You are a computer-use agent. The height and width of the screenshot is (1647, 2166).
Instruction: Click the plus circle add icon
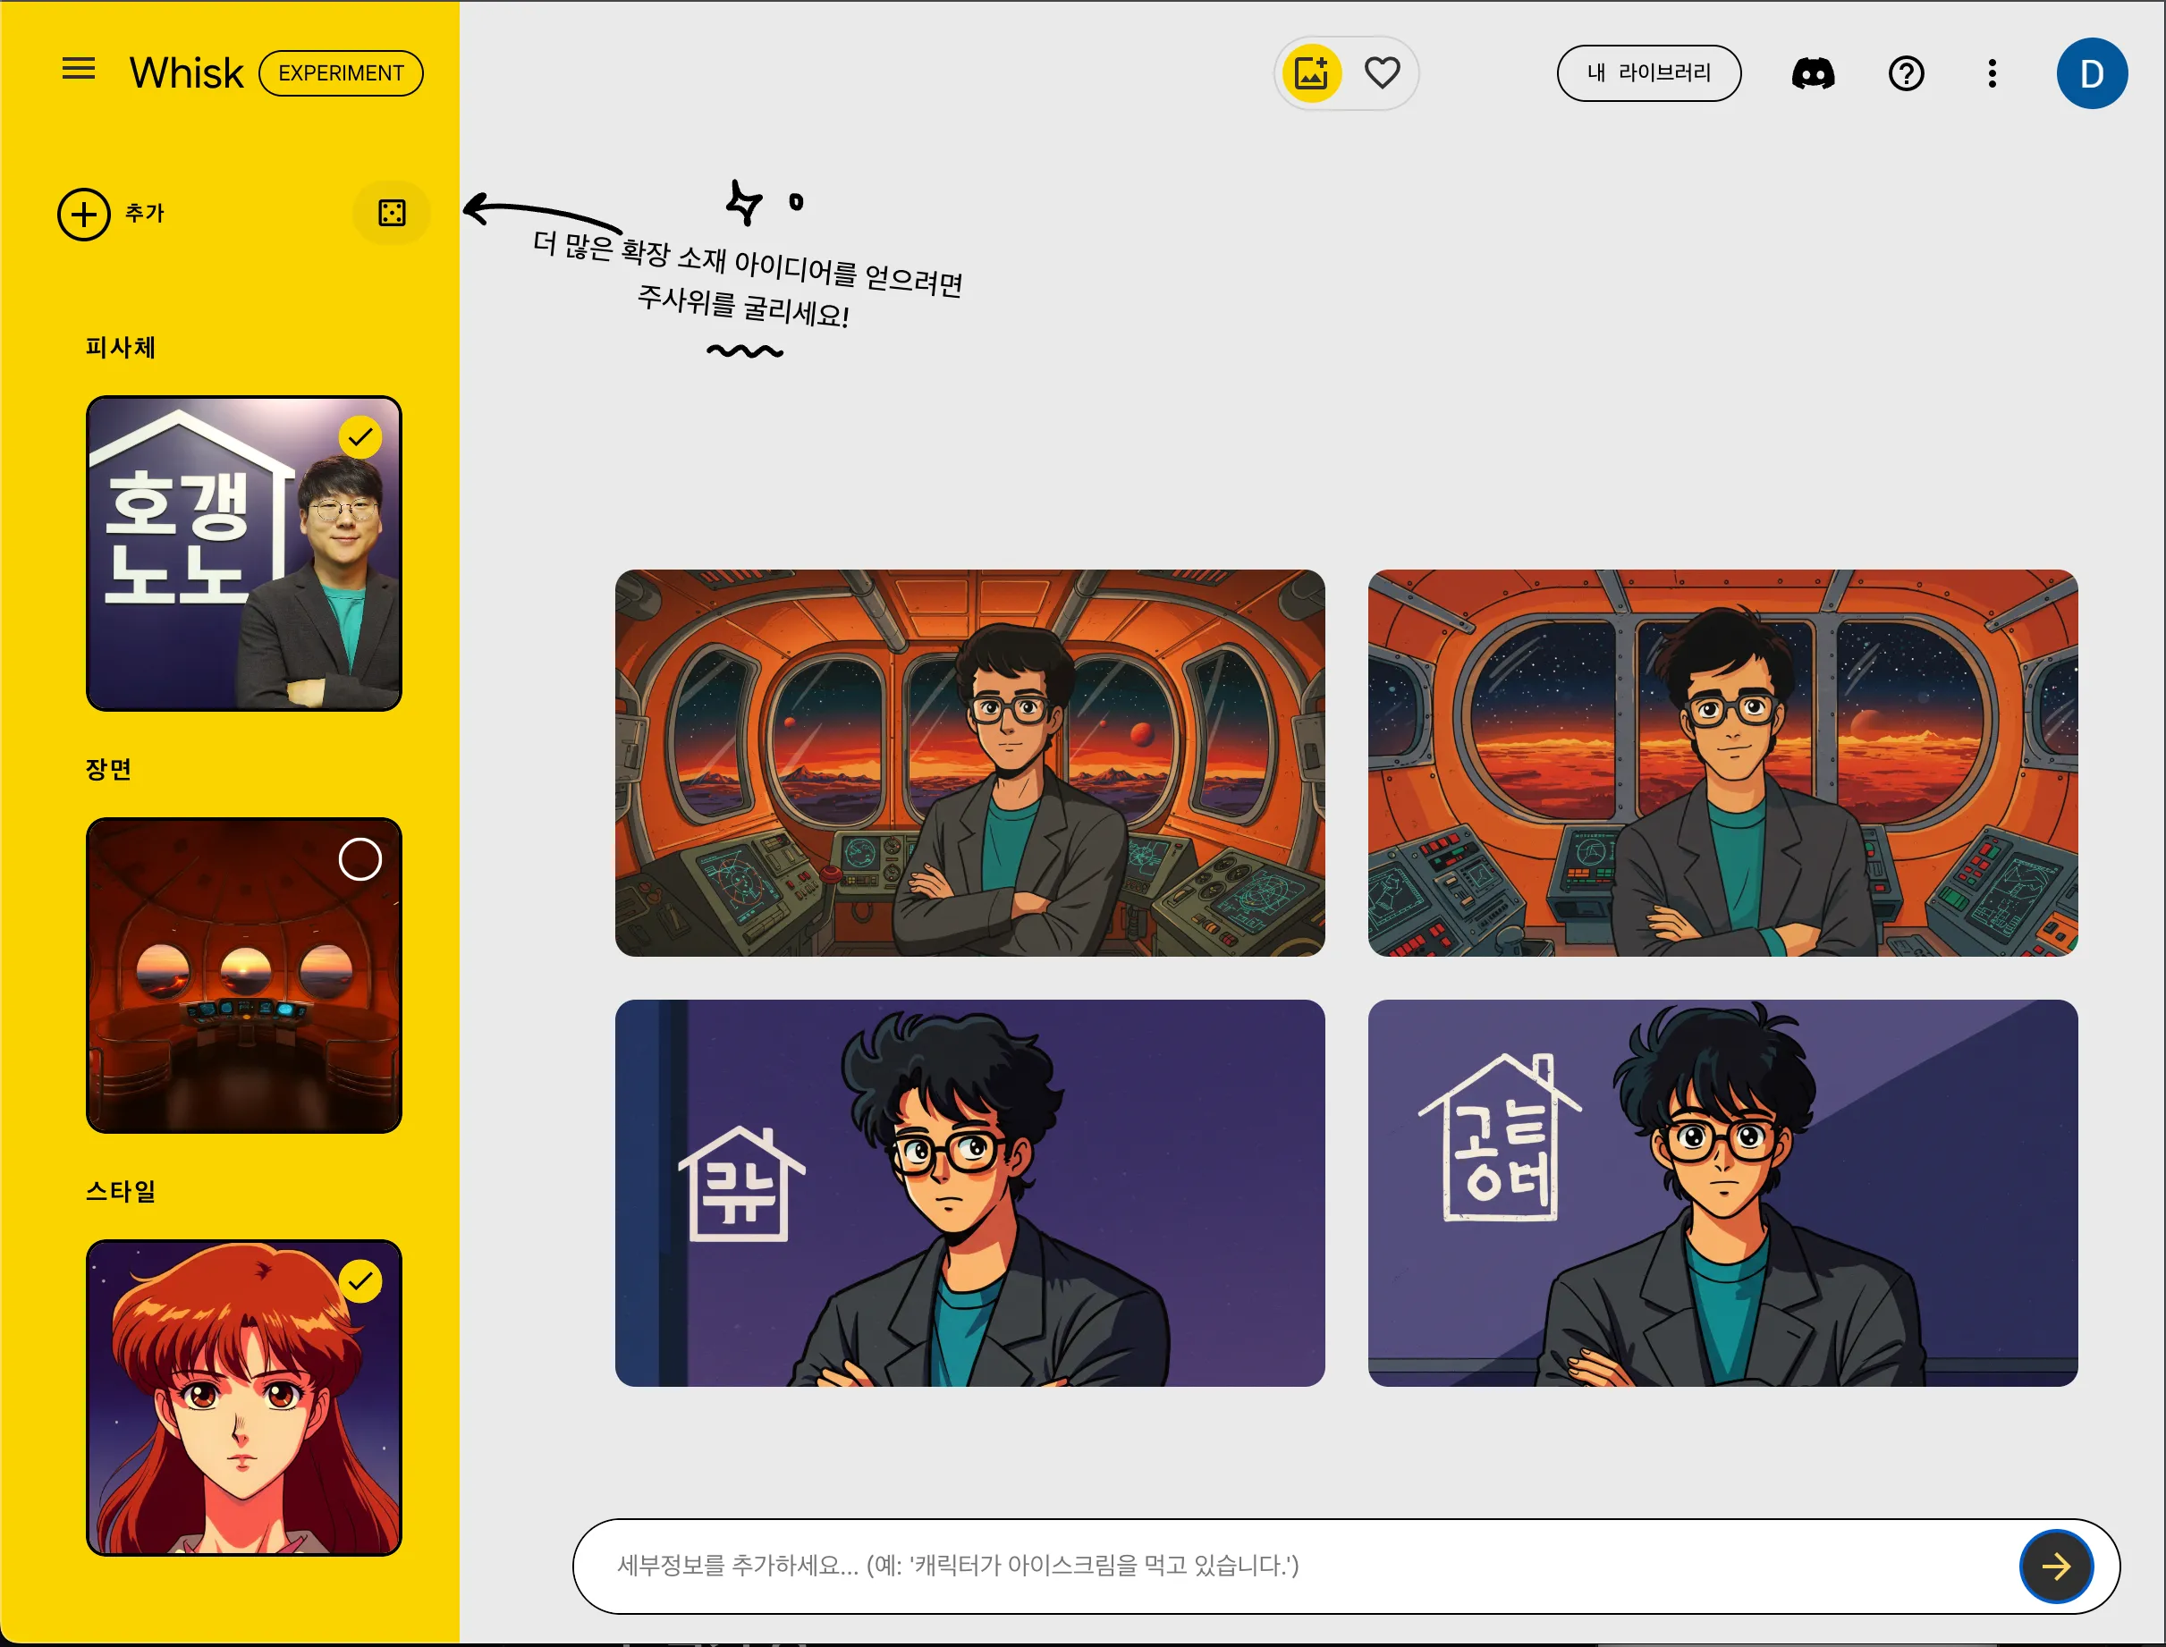coord(83,214)
